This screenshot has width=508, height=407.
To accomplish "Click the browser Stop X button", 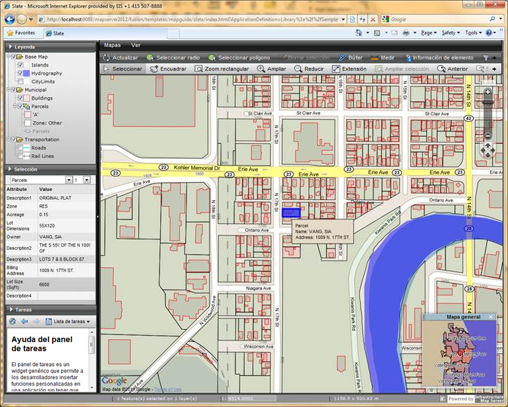I will pyautogui.click(x=373, y=19).
